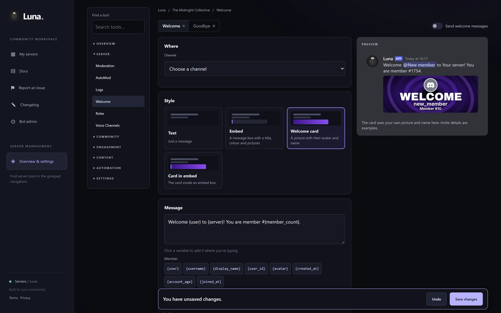Collapse the SERVER tool group
Image resolution: width=501 pixels, height=313 pixels.
(102, 54)
